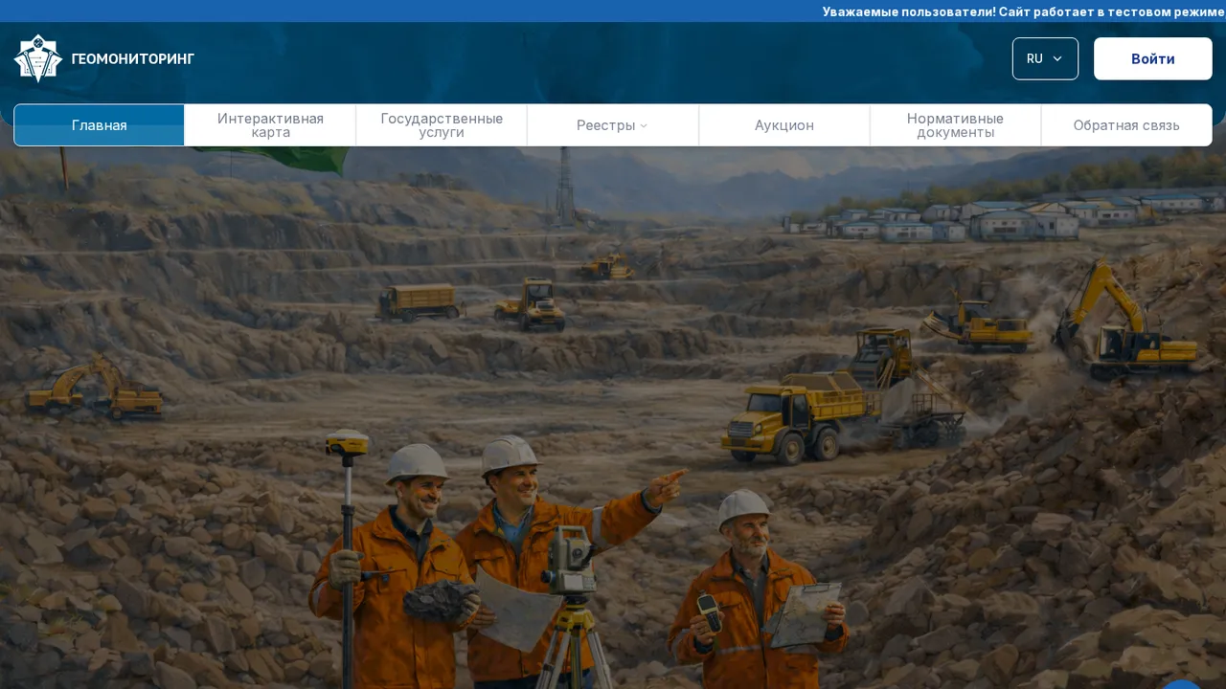Open the Обратная связь tab

[x=1126, y=125]
